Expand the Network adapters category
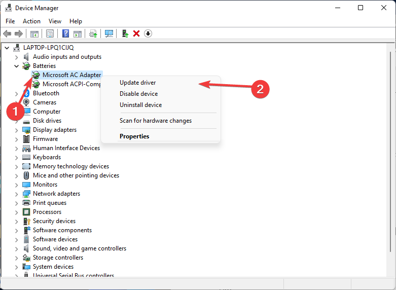The height and width of the screenshot is (290, 396). [x=17, y=194]
